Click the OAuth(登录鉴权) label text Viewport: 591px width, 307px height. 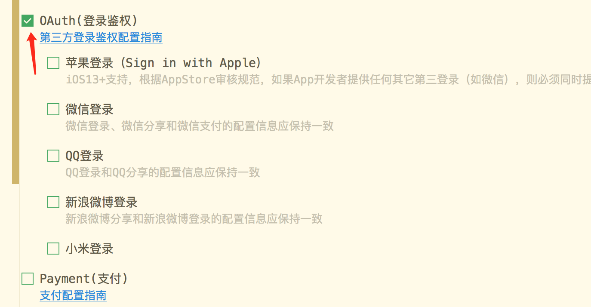(88, 21)
